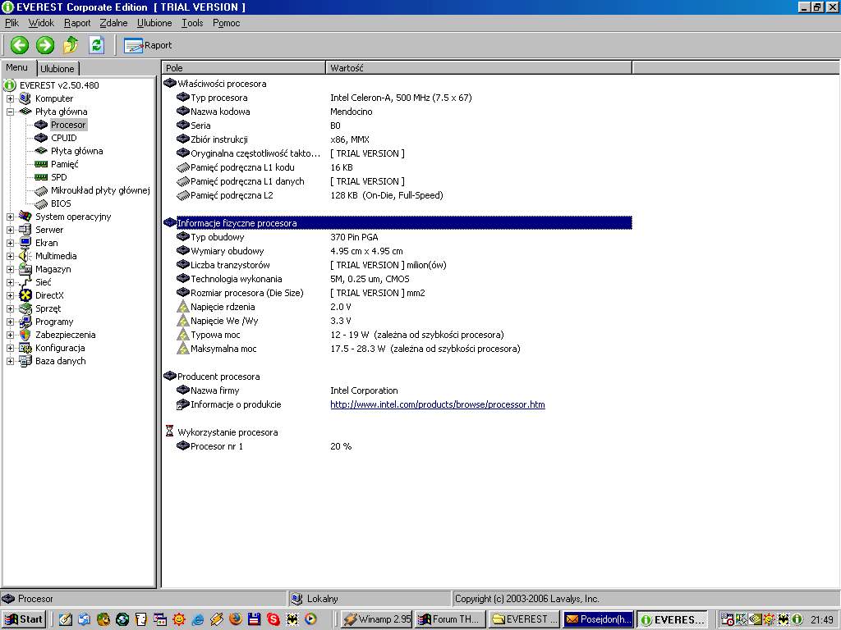This screenshot has height=630, width=841.
Task: Open the Pomoc menu
Action: pyautogui.click(x=227, y=23)
